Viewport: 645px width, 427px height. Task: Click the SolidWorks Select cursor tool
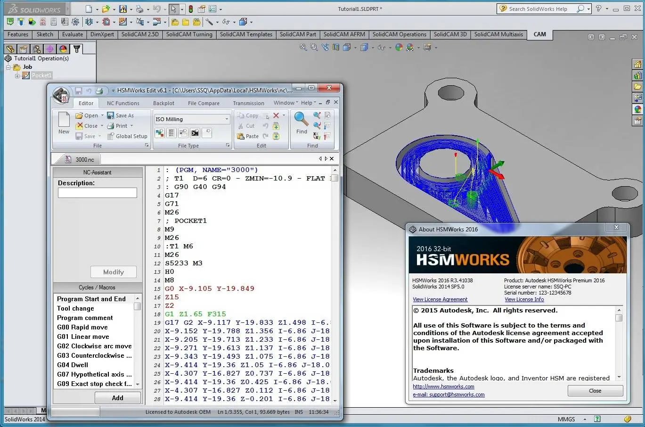pos(174,8)
